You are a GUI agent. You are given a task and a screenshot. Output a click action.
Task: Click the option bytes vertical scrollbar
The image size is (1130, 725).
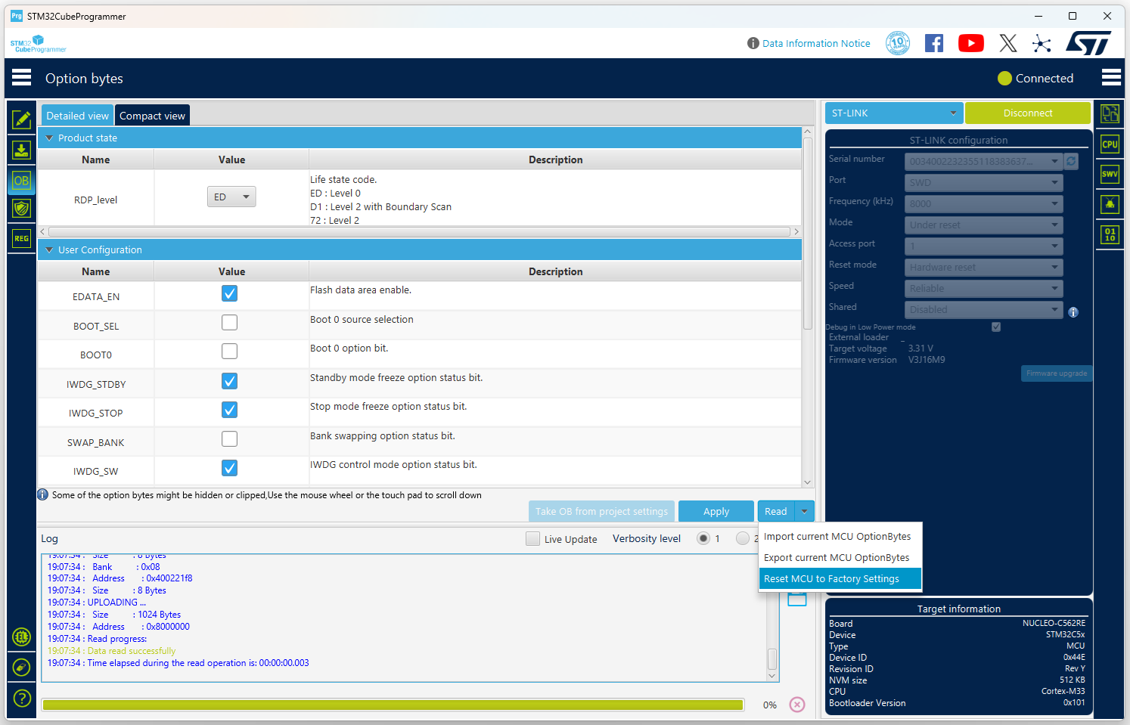coord(807,232)
